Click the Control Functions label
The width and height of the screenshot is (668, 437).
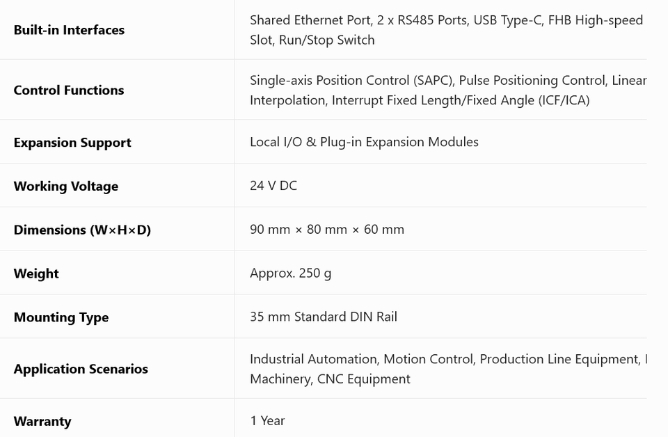(69, 90)
